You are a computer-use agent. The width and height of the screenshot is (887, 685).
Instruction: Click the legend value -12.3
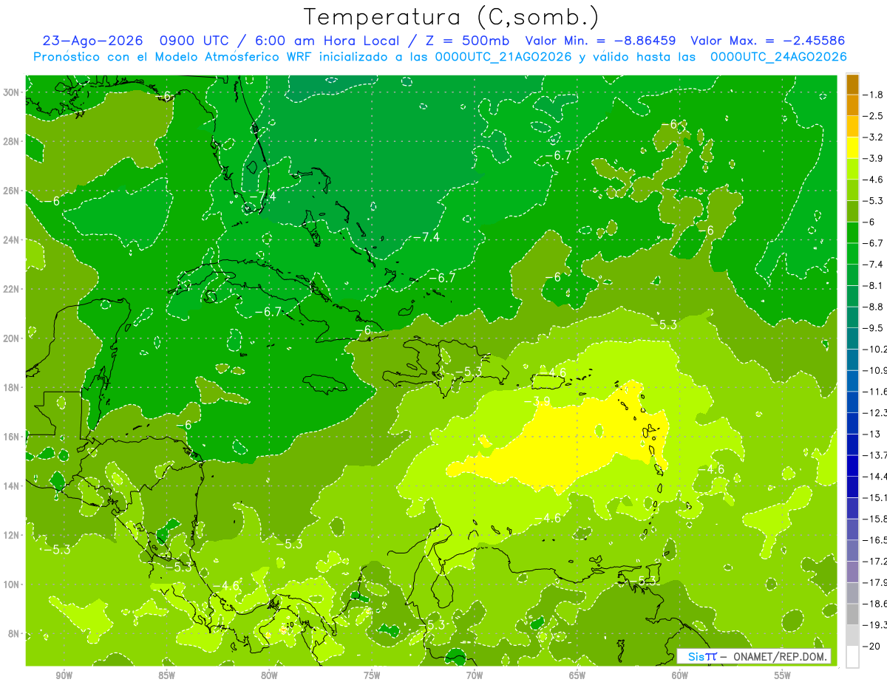click(x=875, y=412)
